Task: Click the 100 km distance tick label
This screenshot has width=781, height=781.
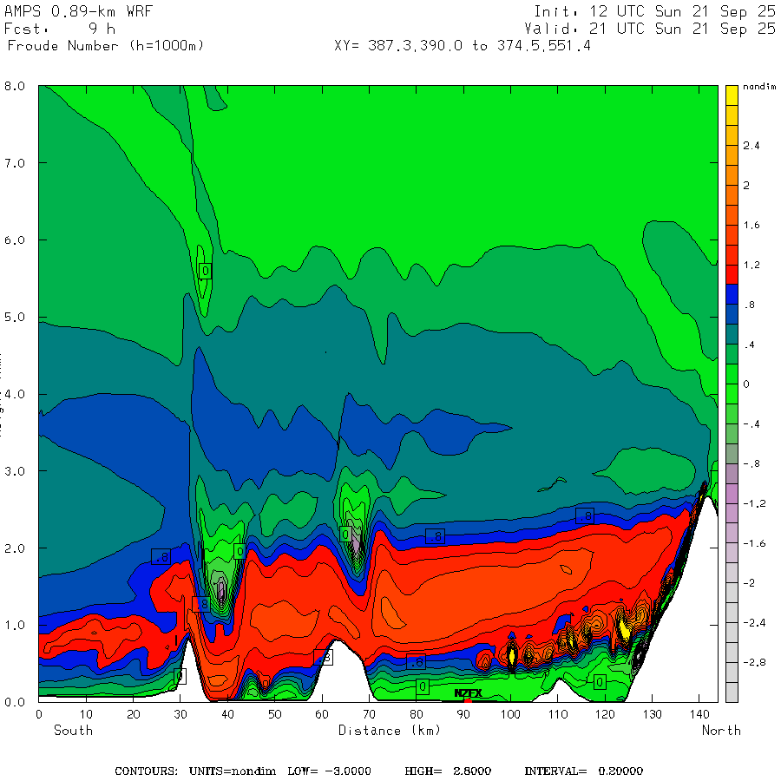Action: click(510, 714)
